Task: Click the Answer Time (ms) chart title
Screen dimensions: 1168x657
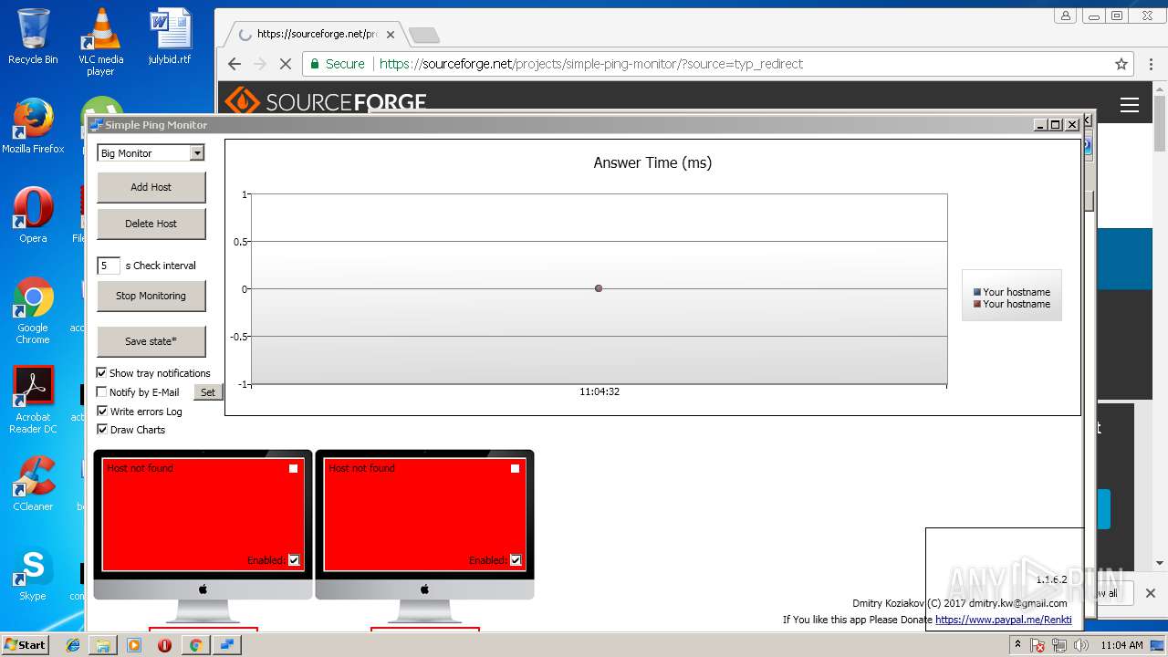Action: (652, 162)
